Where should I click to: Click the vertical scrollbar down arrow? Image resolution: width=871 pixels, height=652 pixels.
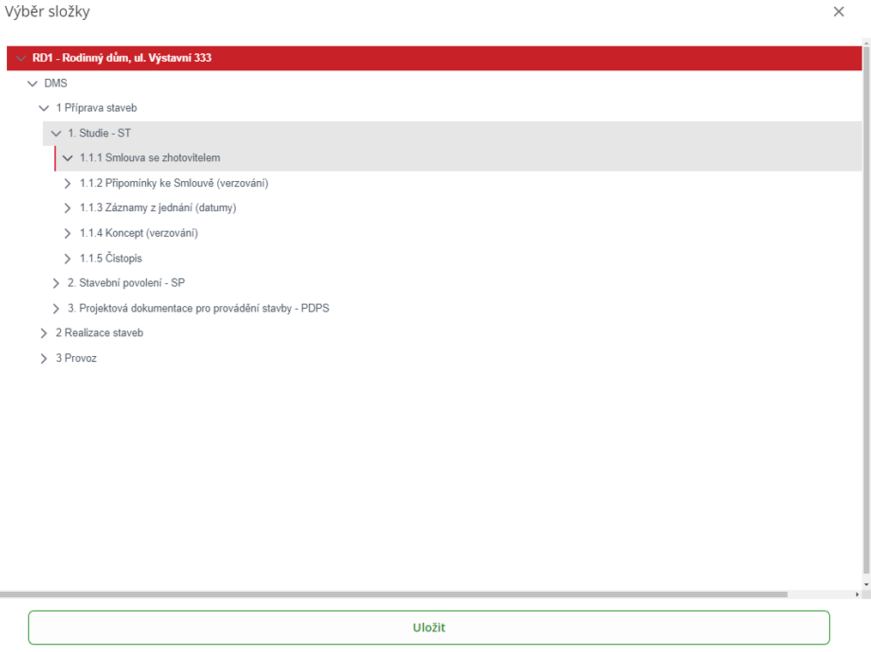tap(866, 584)
